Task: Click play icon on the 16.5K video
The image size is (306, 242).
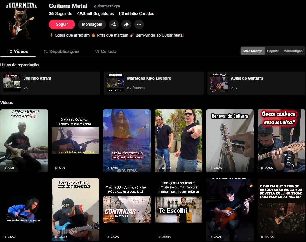Action: 262,237
